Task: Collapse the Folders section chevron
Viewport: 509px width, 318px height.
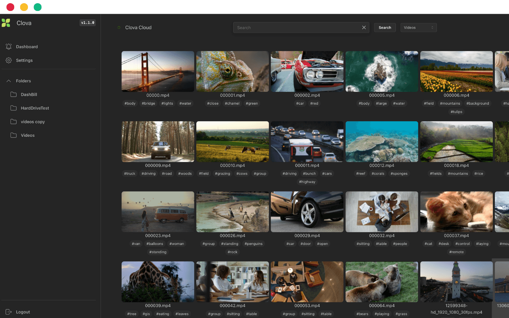Action: [x=9, y=81]
